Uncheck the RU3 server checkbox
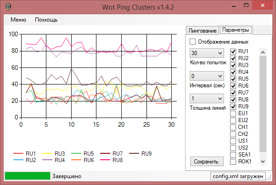276x185 pixels. pyautogui.click(x=233, y=65)
